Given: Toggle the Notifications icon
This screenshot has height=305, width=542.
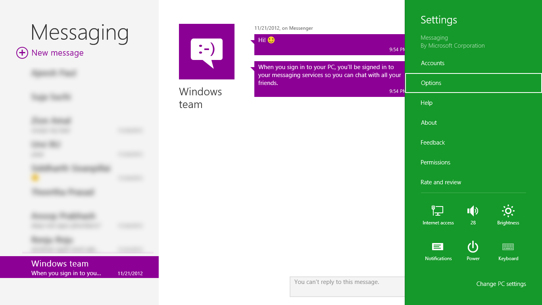Looking at the screenshot, I should click(438, 247).
